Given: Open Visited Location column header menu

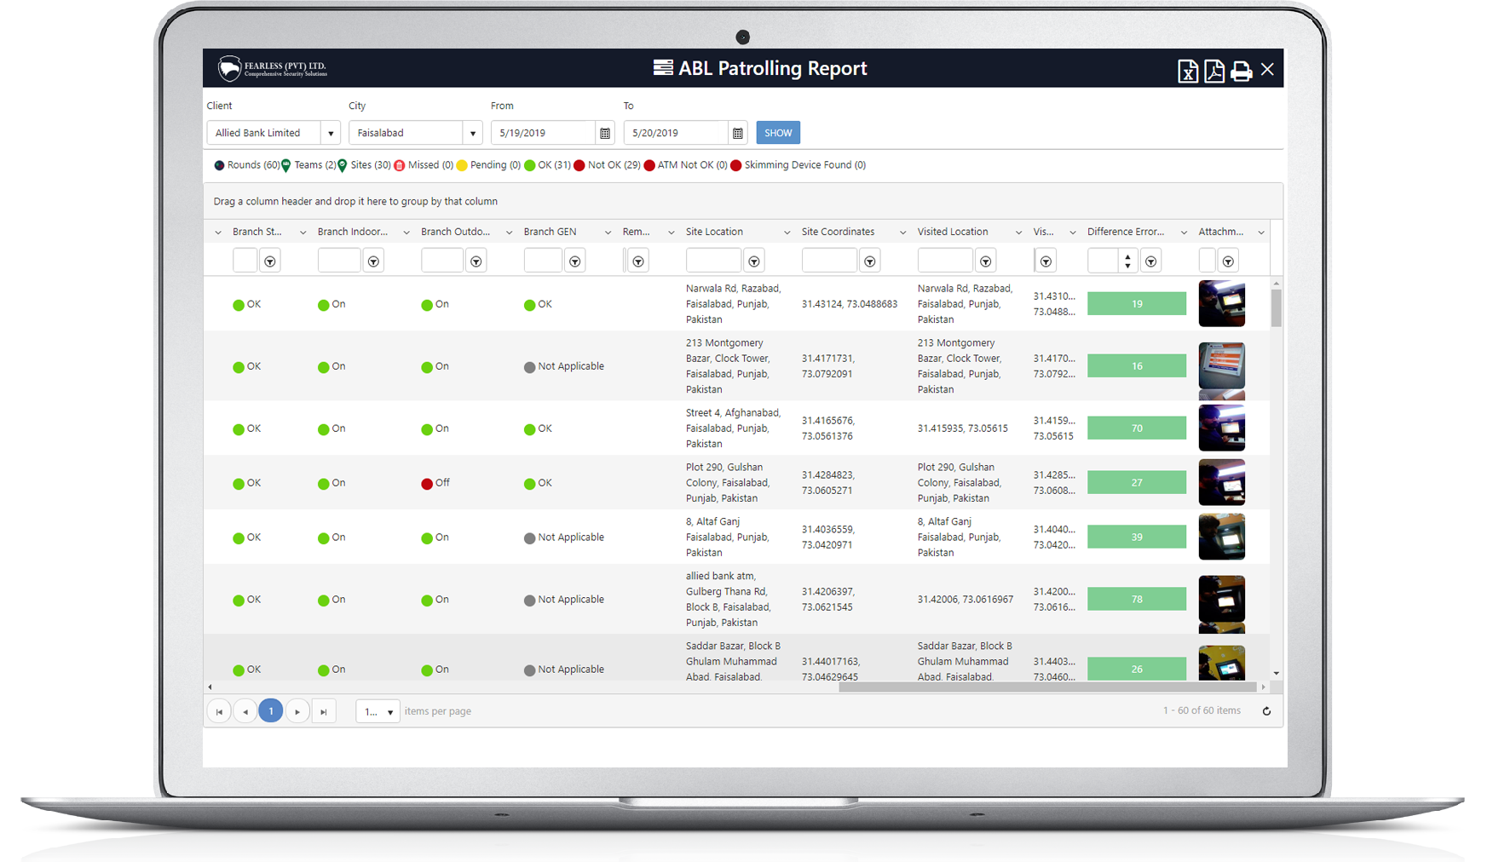Looking at the screenshot, I should click(1018, 233).
